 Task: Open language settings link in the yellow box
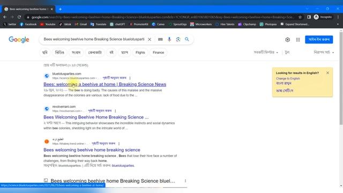click(x=285, y=91)
